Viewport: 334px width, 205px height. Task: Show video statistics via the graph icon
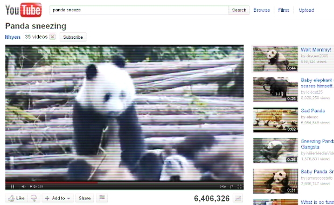[238, 199]
